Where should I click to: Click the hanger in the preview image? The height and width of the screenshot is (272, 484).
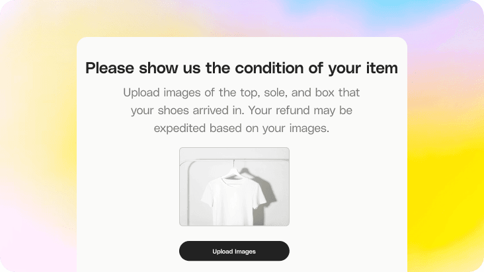point(233,171)
